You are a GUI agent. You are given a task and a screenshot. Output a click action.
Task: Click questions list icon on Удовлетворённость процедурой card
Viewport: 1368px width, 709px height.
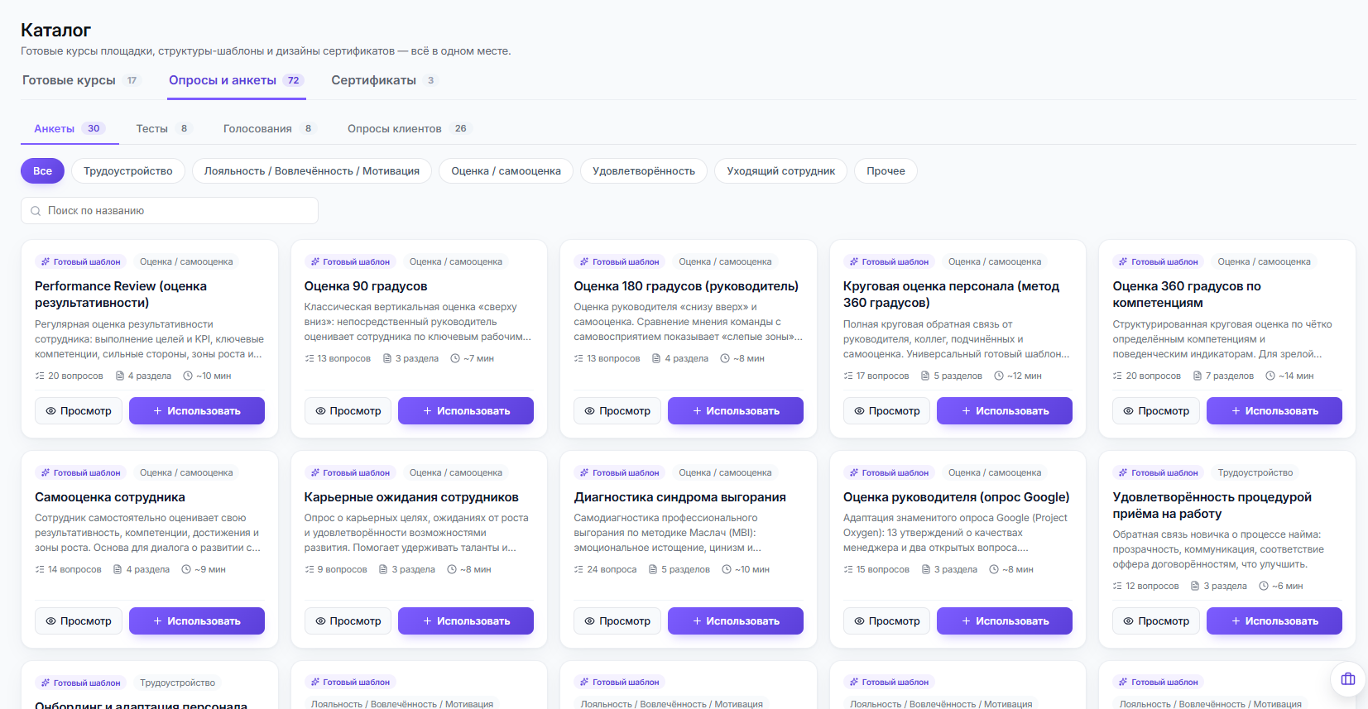(x=1117, y=587)
